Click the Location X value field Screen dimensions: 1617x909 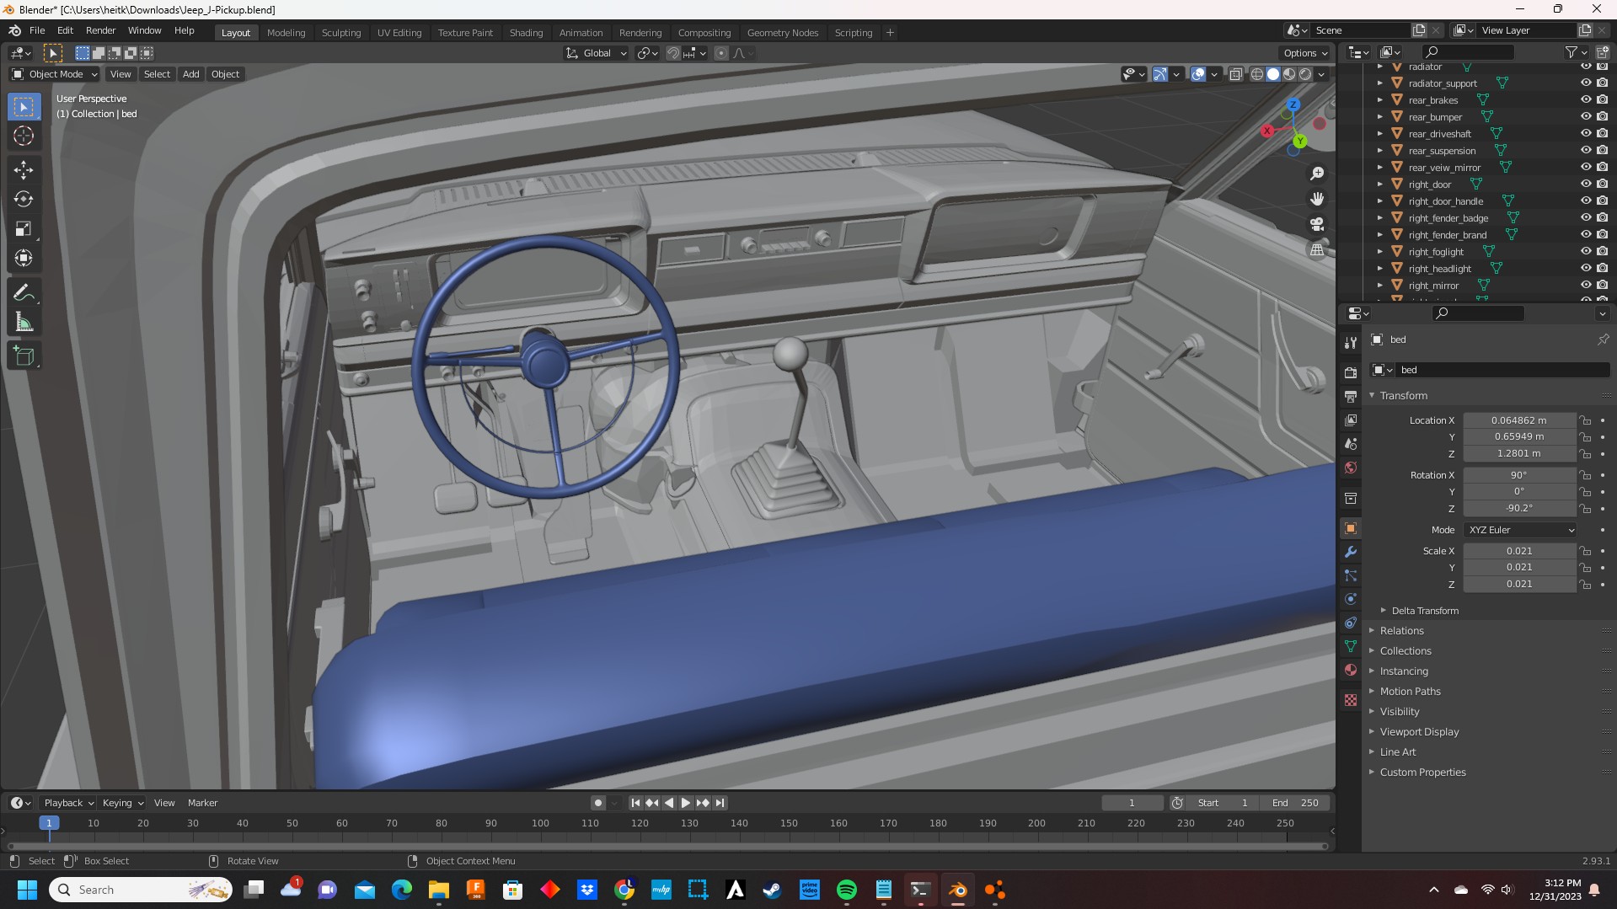tap(1518, 420)
